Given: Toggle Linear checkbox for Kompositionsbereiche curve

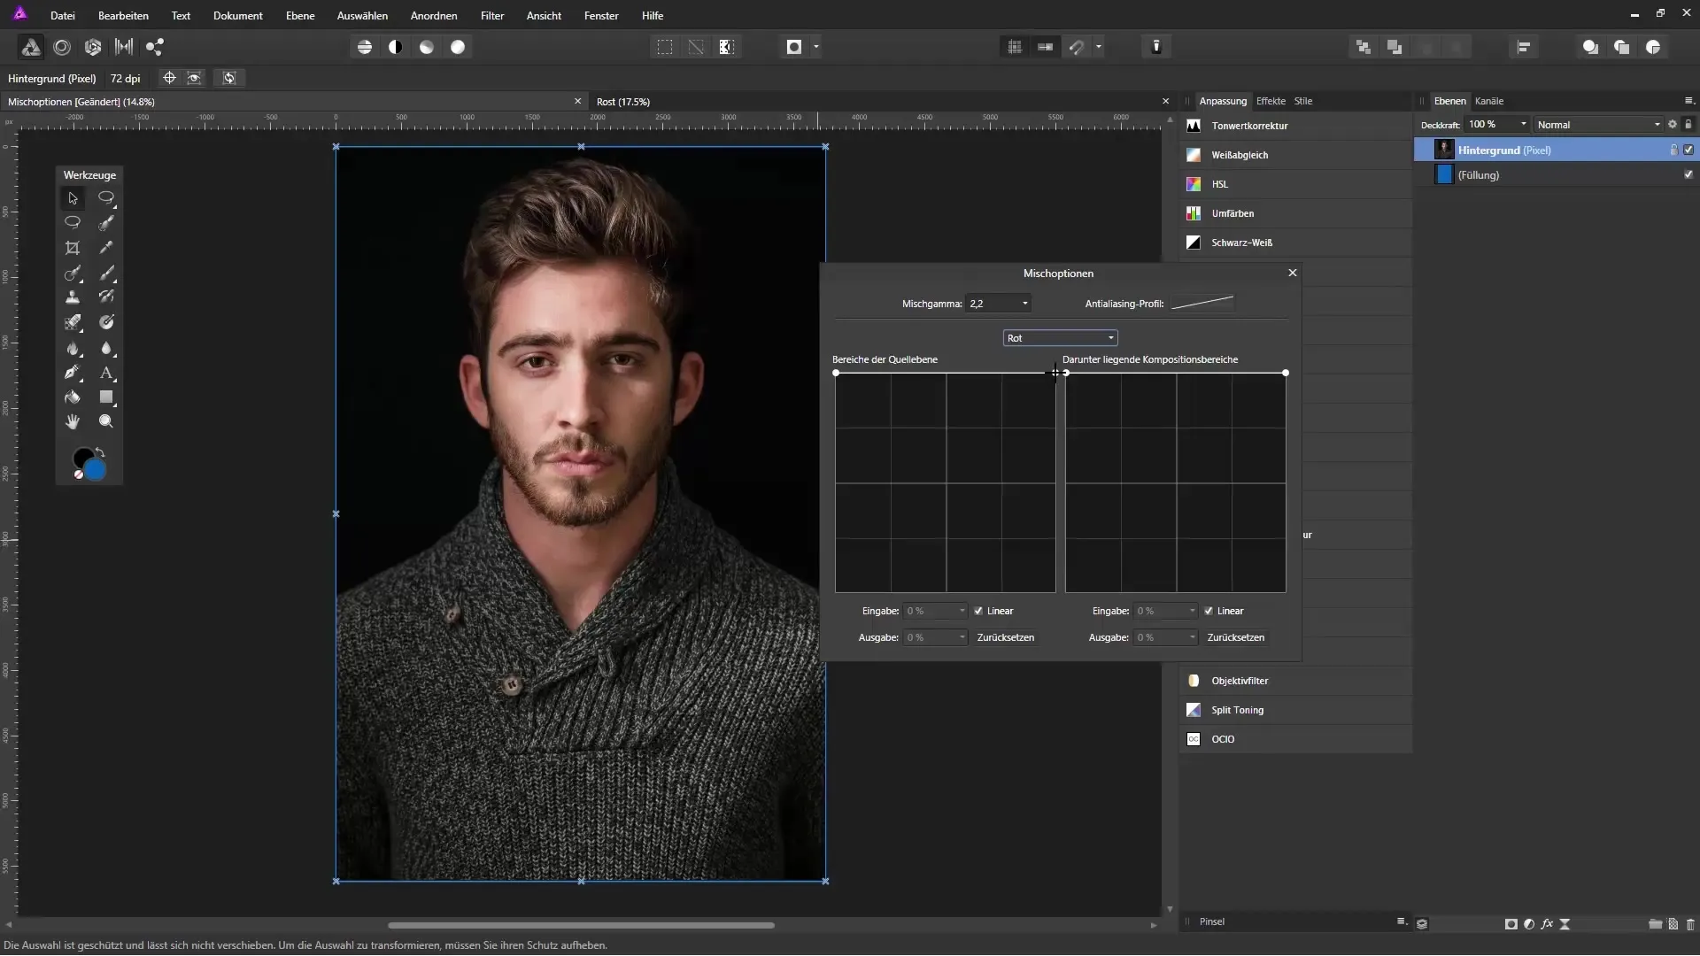Looking at the screenshot, I should 1209,611.
